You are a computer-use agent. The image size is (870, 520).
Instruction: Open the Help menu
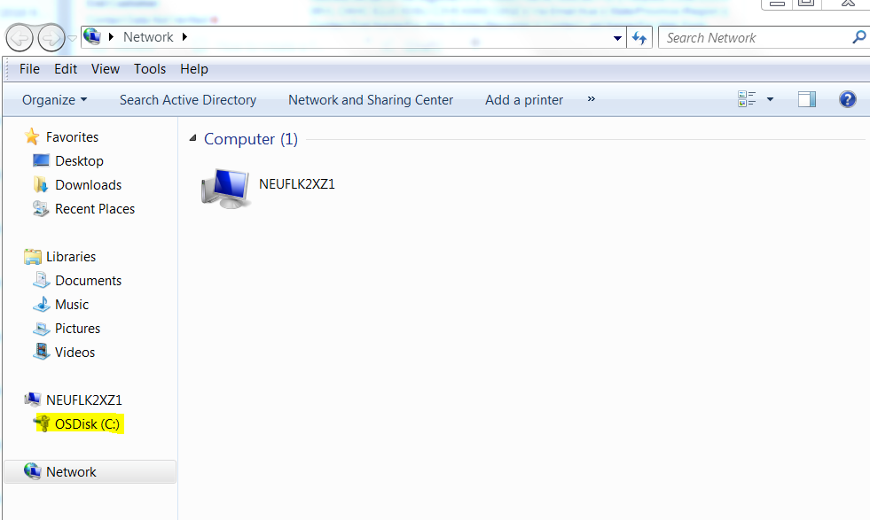(x=194, y=69)
